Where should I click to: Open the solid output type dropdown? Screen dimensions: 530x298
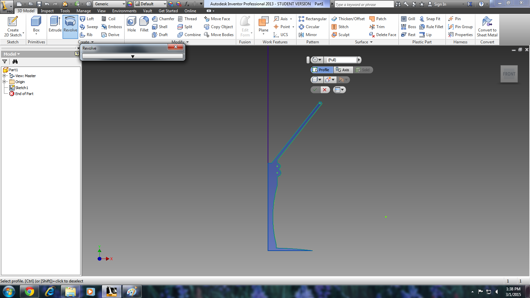[317, 80]
